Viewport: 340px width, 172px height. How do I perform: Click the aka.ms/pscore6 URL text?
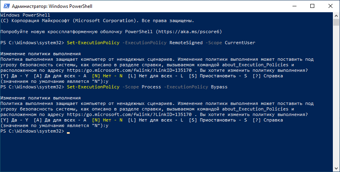coord(189,32)
